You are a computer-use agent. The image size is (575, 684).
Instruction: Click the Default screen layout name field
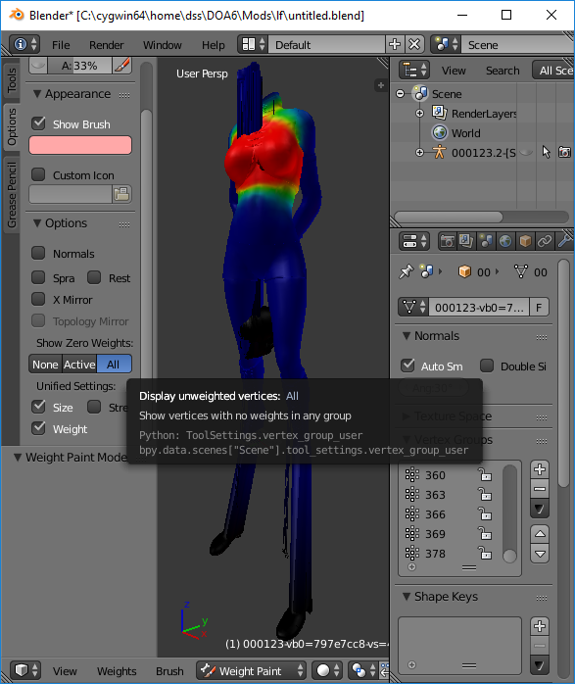pos(327,44)
